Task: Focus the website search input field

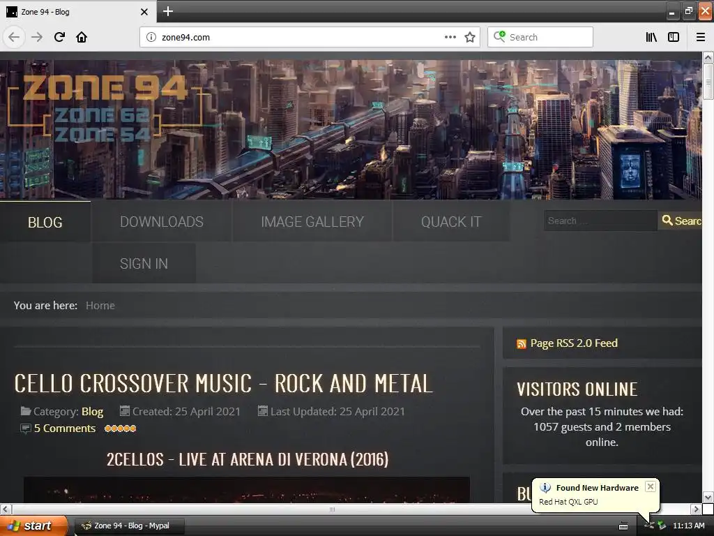Action: (x=600, y=221)
